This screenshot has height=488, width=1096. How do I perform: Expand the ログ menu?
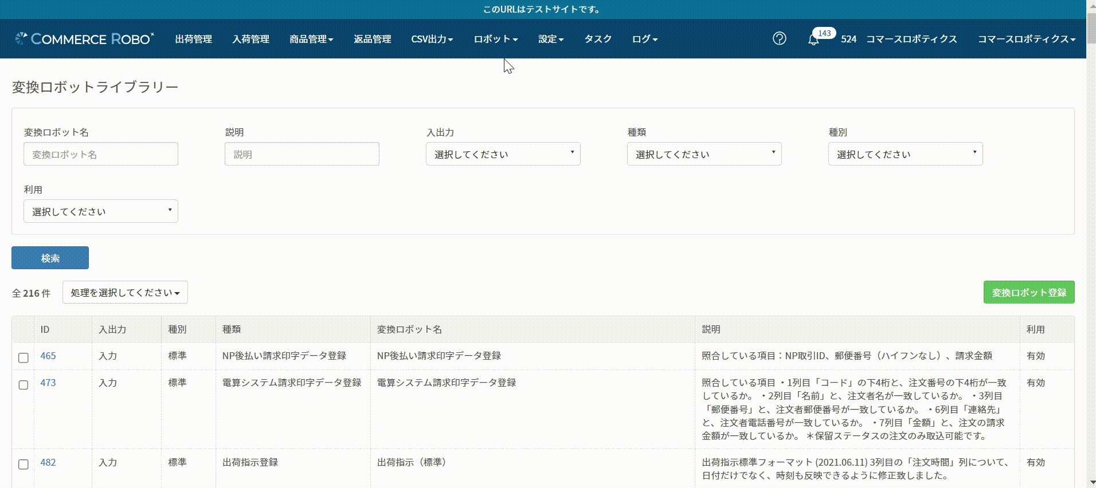coord(645,39)
